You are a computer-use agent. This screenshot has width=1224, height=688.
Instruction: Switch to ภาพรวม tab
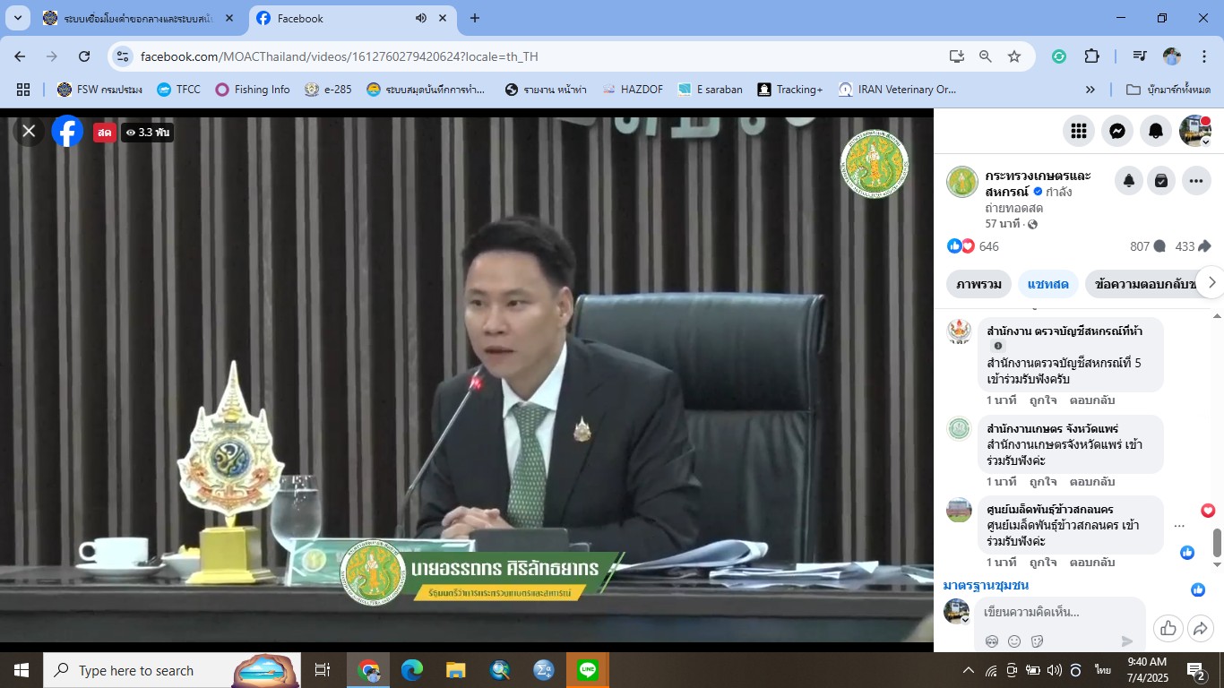point(978,284)
